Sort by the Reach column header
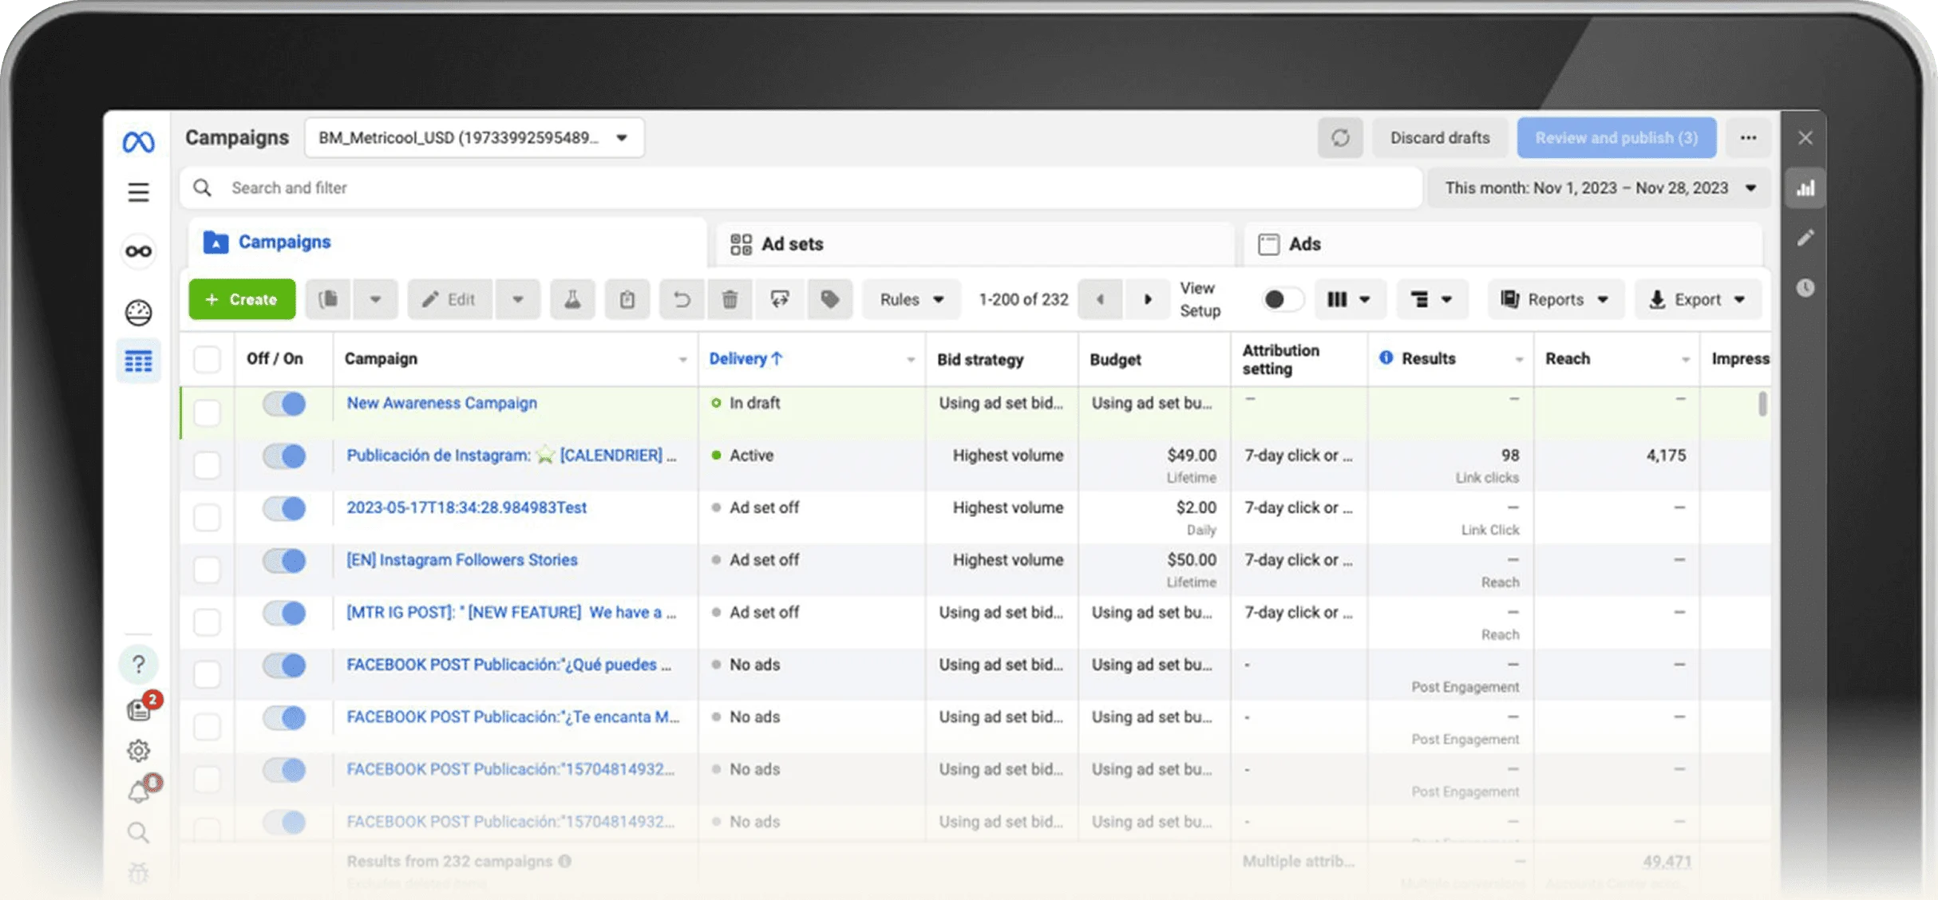 coord(1568,359)
